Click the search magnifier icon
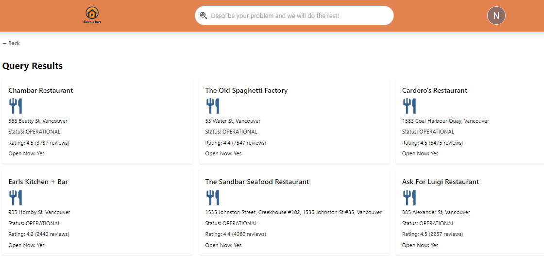 point(204,16)
